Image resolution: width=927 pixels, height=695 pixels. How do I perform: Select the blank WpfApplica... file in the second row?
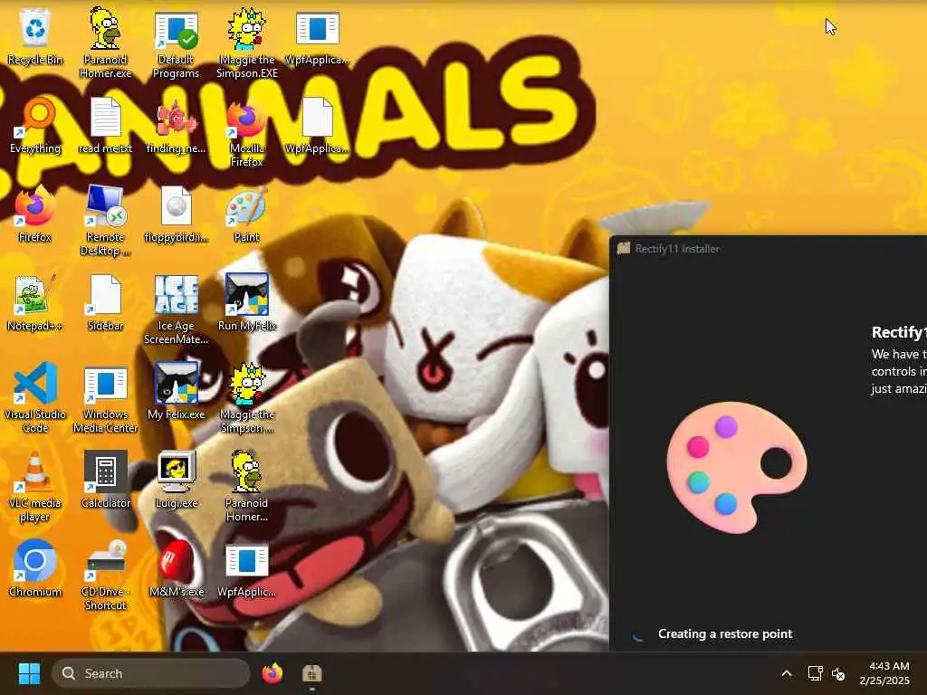pos(317,125)
